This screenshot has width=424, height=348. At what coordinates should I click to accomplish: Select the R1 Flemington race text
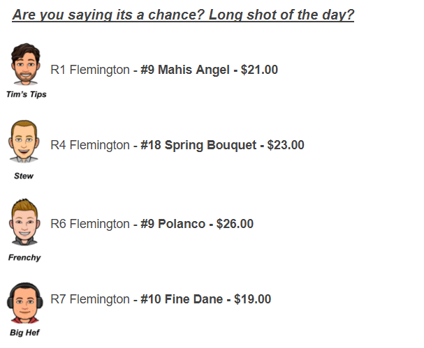pyautogui.click(x=90, y=70)
